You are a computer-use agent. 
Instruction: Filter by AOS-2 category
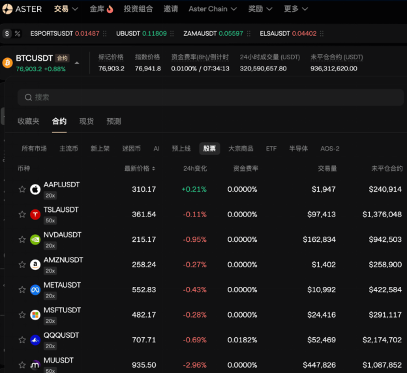click(x=329, y=149)
